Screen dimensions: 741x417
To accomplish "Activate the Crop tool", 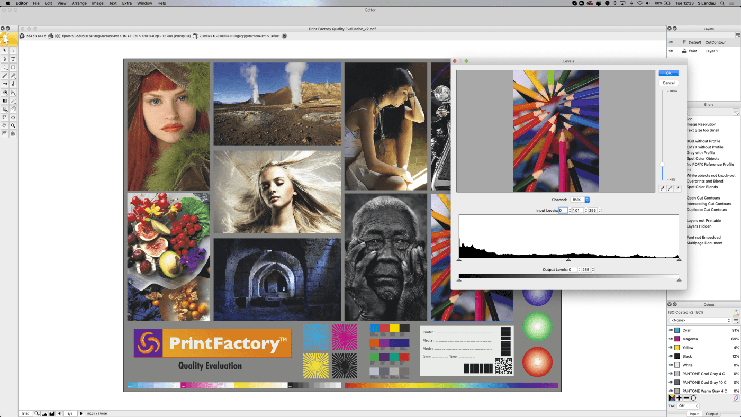I will tap(5, 109).
